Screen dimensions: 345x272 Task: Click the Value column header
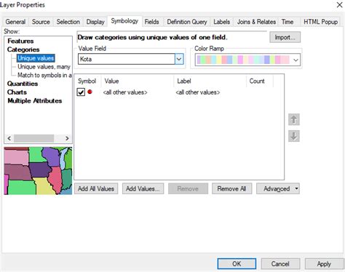pos(137,81)
